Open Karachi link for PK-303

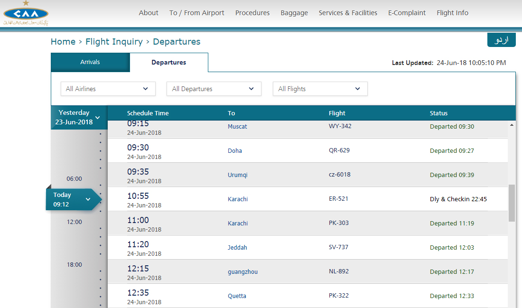[238, 224]
